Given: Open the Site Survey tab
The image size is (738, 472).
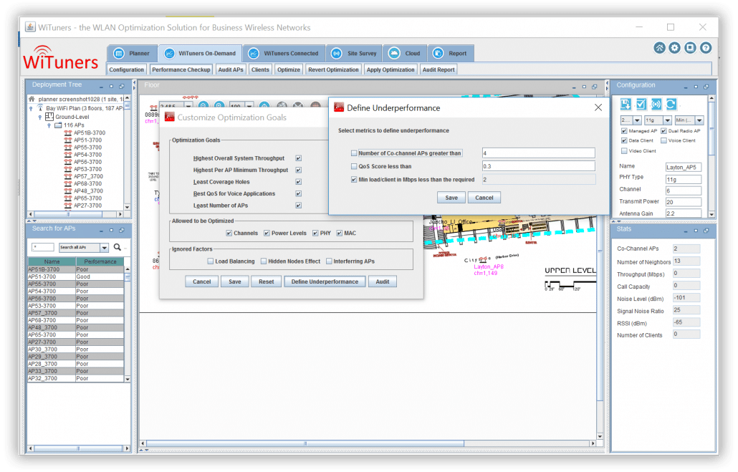Looking at the screenshot, I should pyautogui.click(x=355, y=53).
